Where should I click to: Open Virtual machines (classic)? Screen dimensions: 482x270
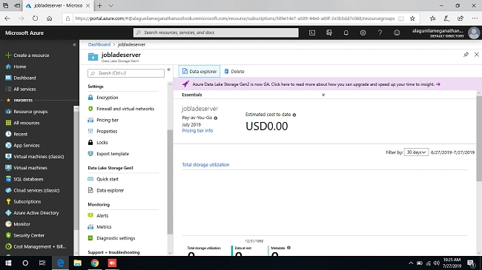pyautogui.click(x=35, y=157)
